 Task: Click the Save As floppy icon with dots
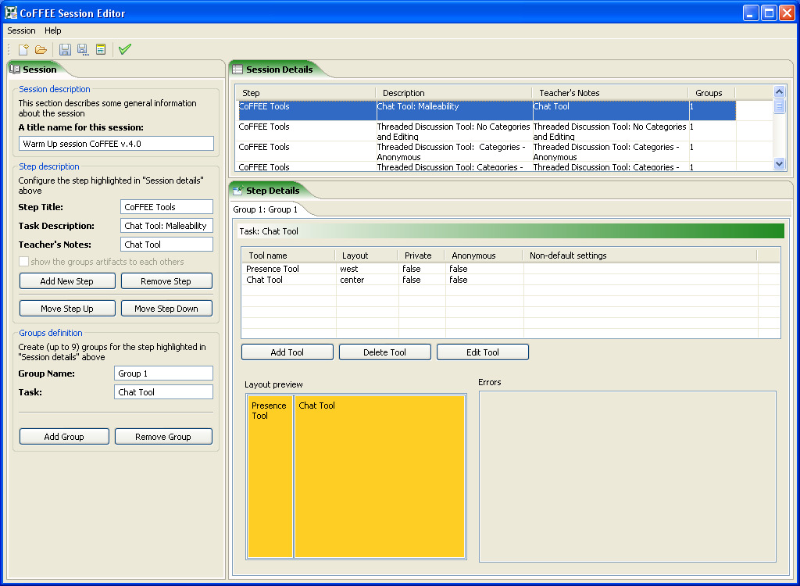pyautogui.click(x=83, y=49)
